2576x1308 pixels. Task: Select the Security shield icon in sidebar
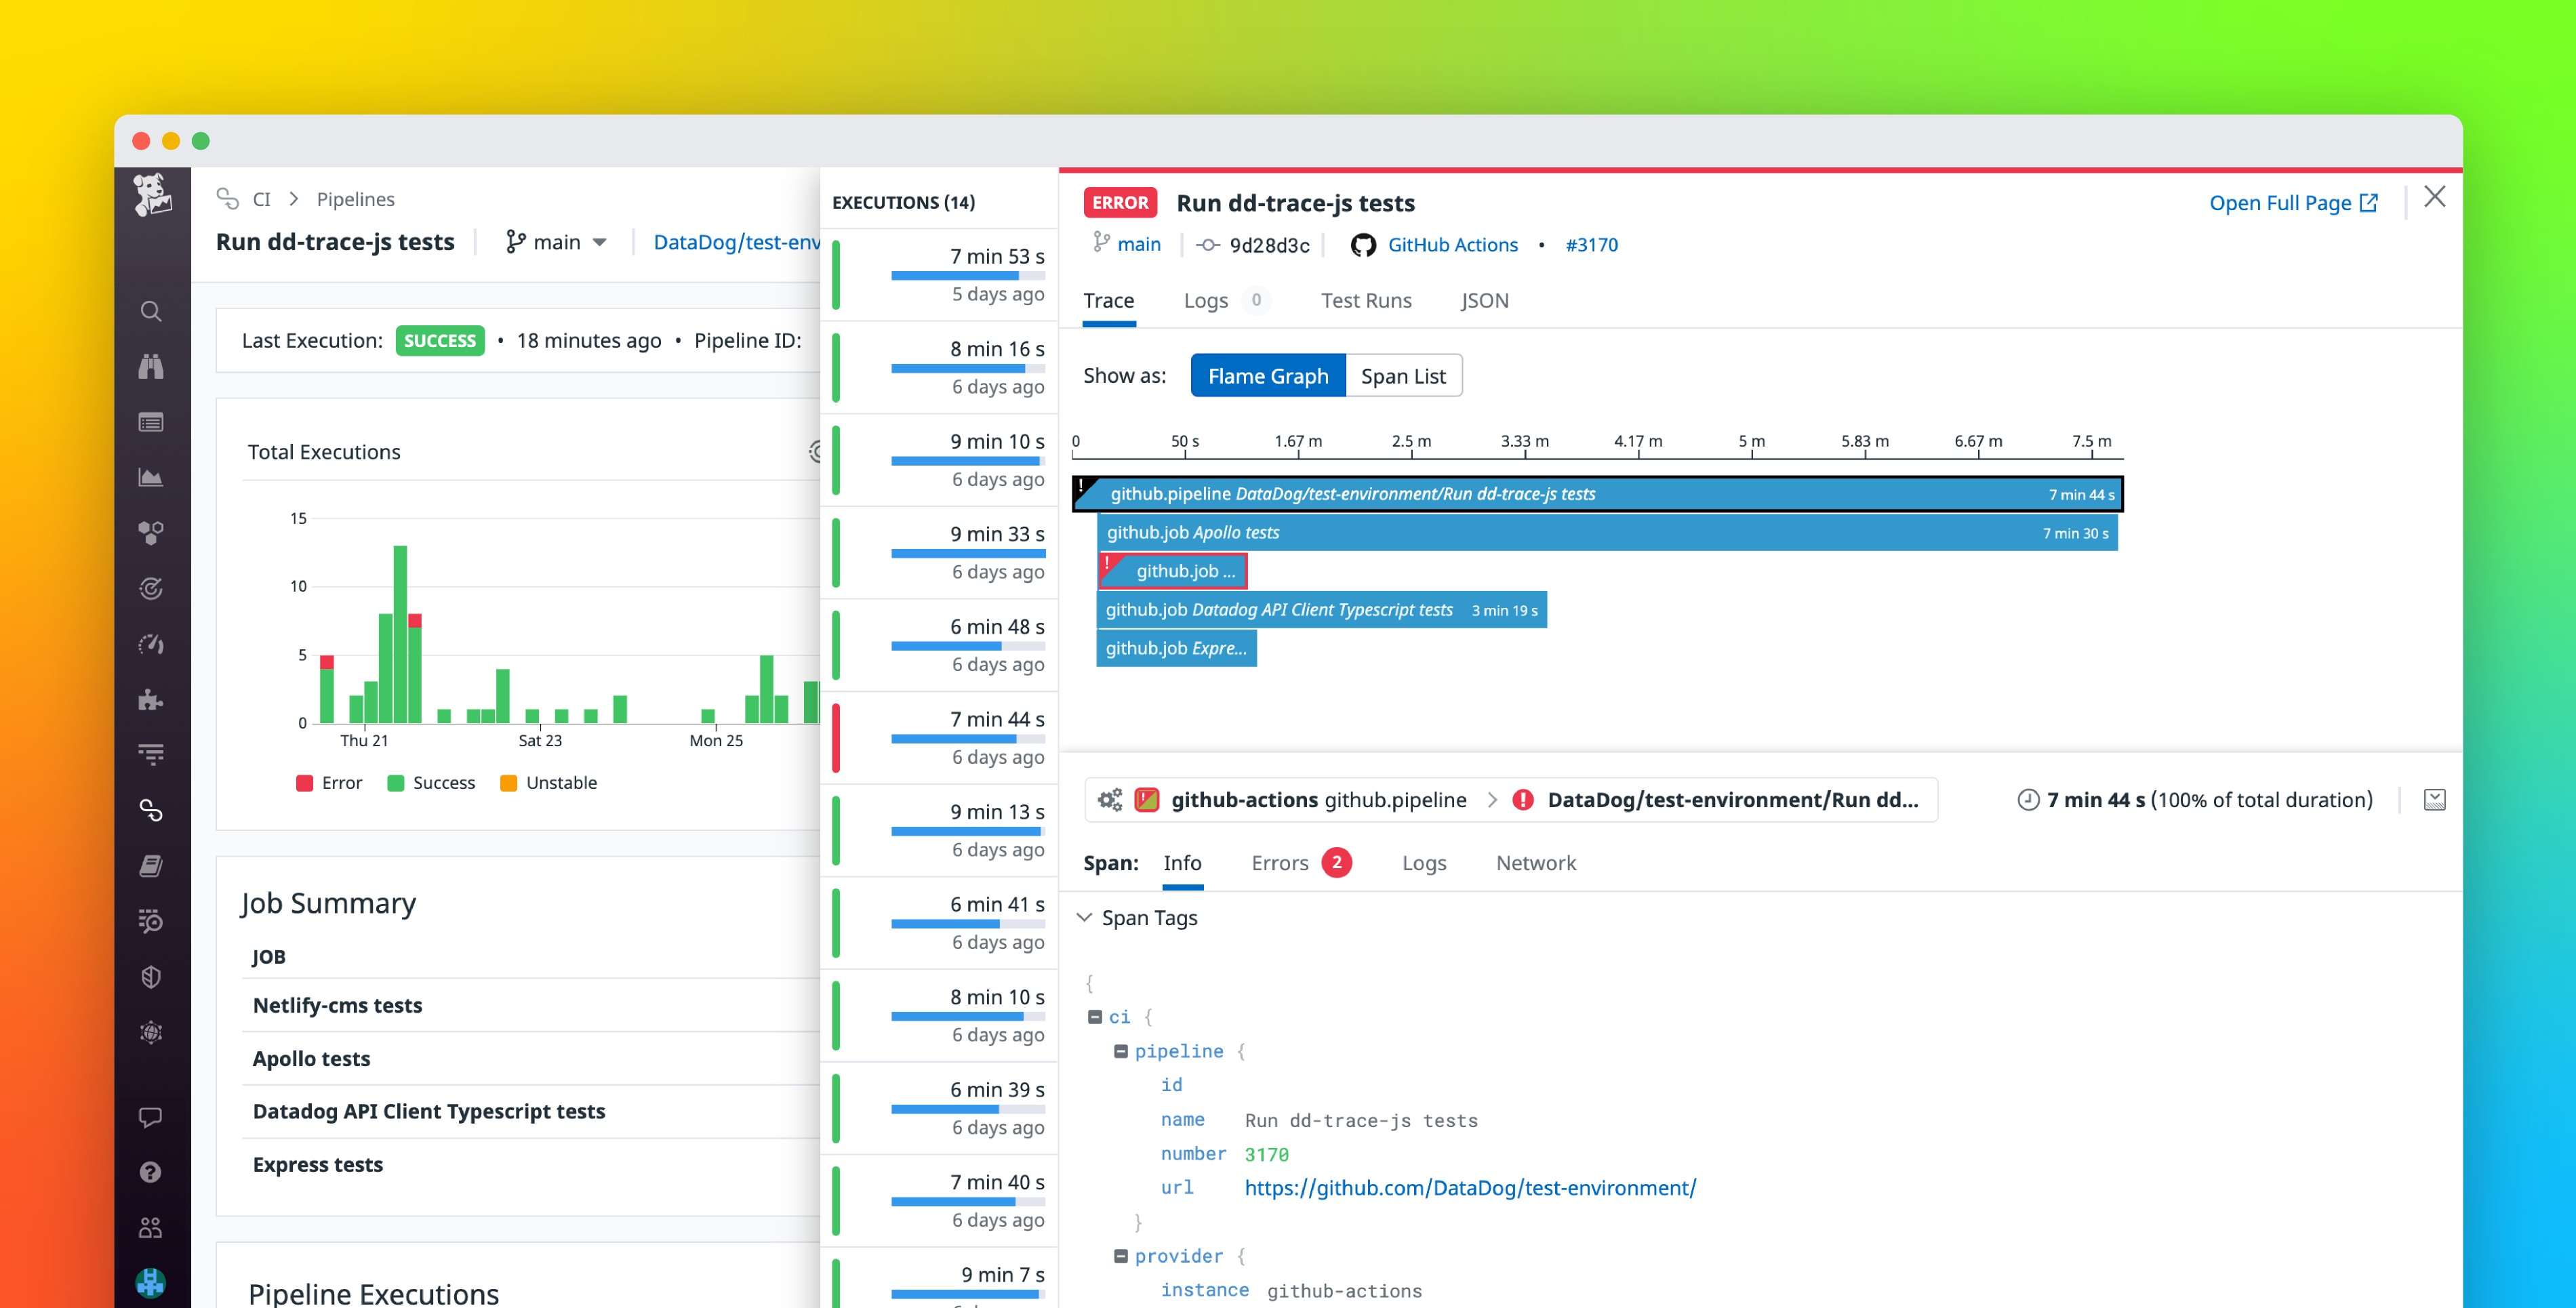pyautogui.click(x=152, y=977)
